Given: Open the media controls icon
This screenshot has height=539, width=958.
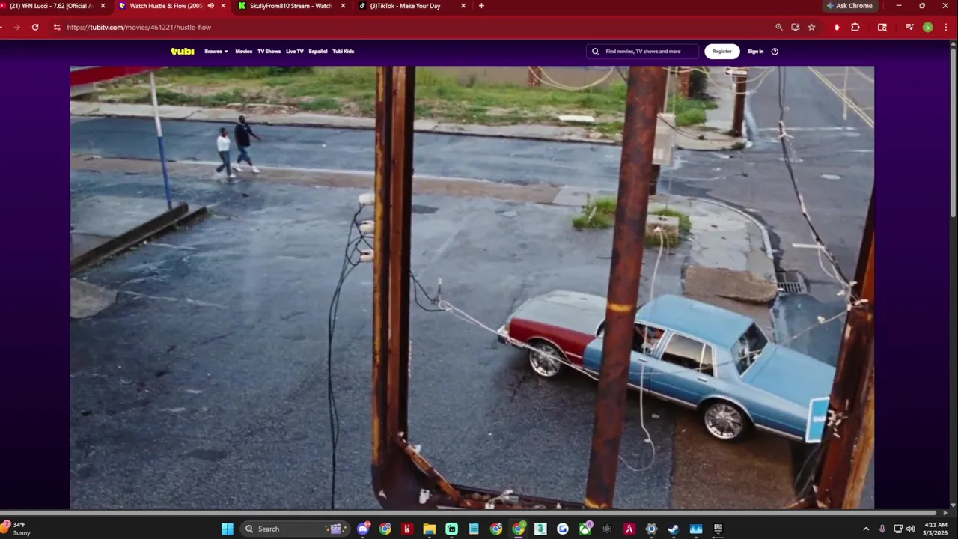Looking at the screenshot, I should pos(909,27).
